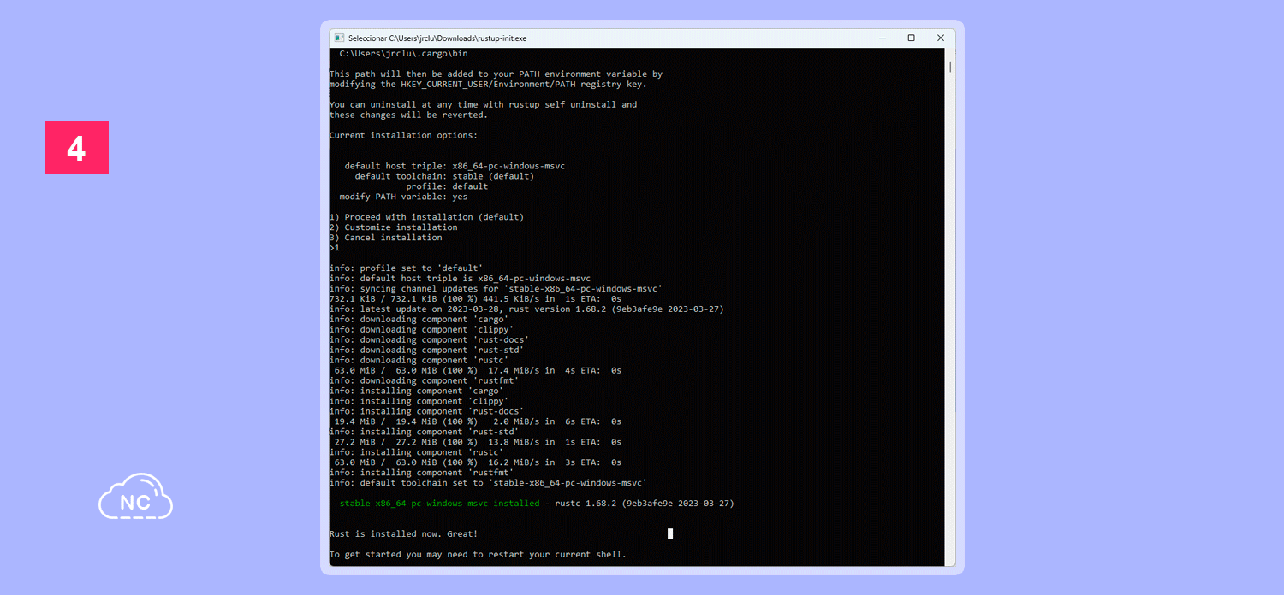Maximize the rustup-init.exe console window
The width and height of the screenshot is (1284, 595).
click(x=911, y=38)
